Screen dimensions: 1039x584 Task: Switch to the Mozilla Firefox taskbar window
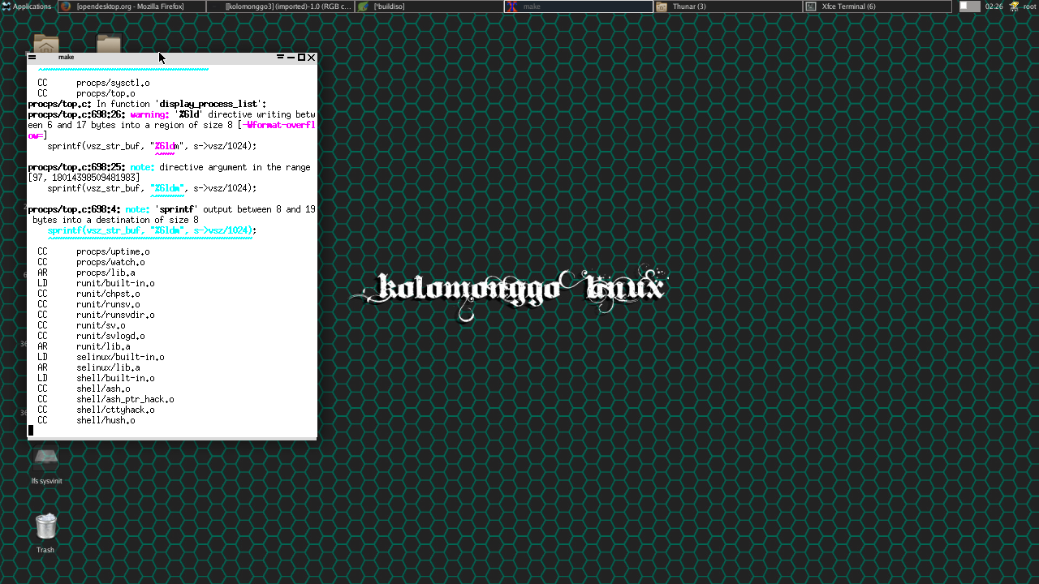click(x=131, y=6)
